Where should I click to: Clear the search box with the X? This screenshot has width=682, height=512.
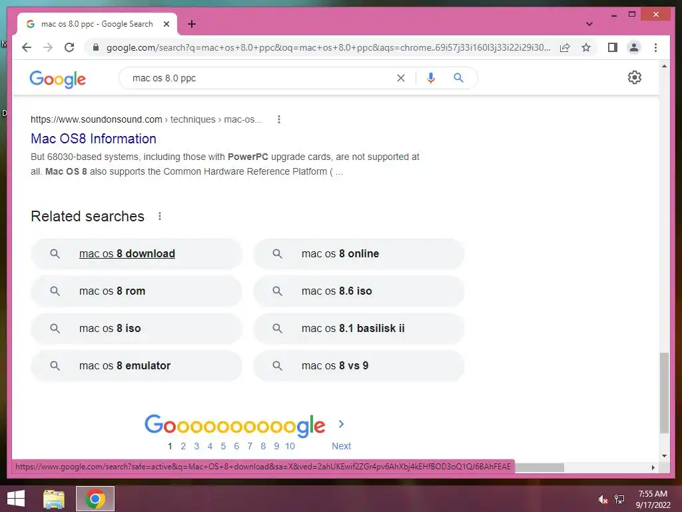coord(400,78)
